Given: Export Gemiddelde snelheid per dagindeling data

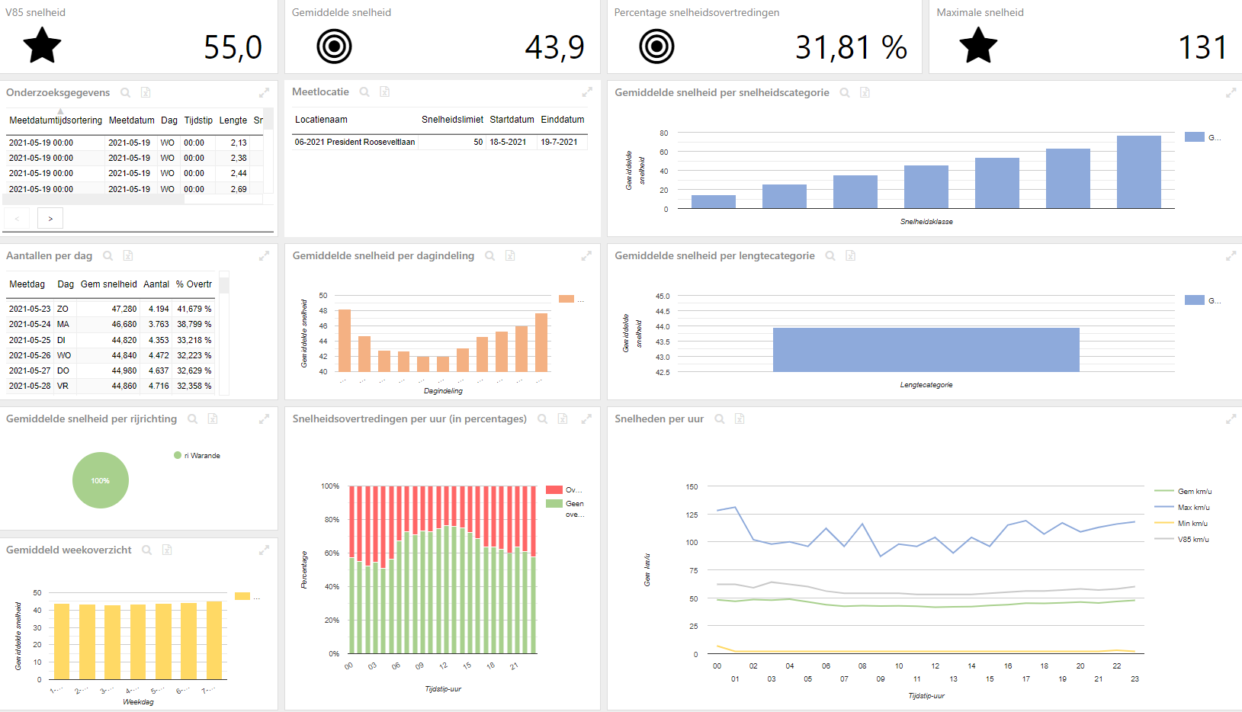Looking at the screenshot, I should click(x=510, y=256).
